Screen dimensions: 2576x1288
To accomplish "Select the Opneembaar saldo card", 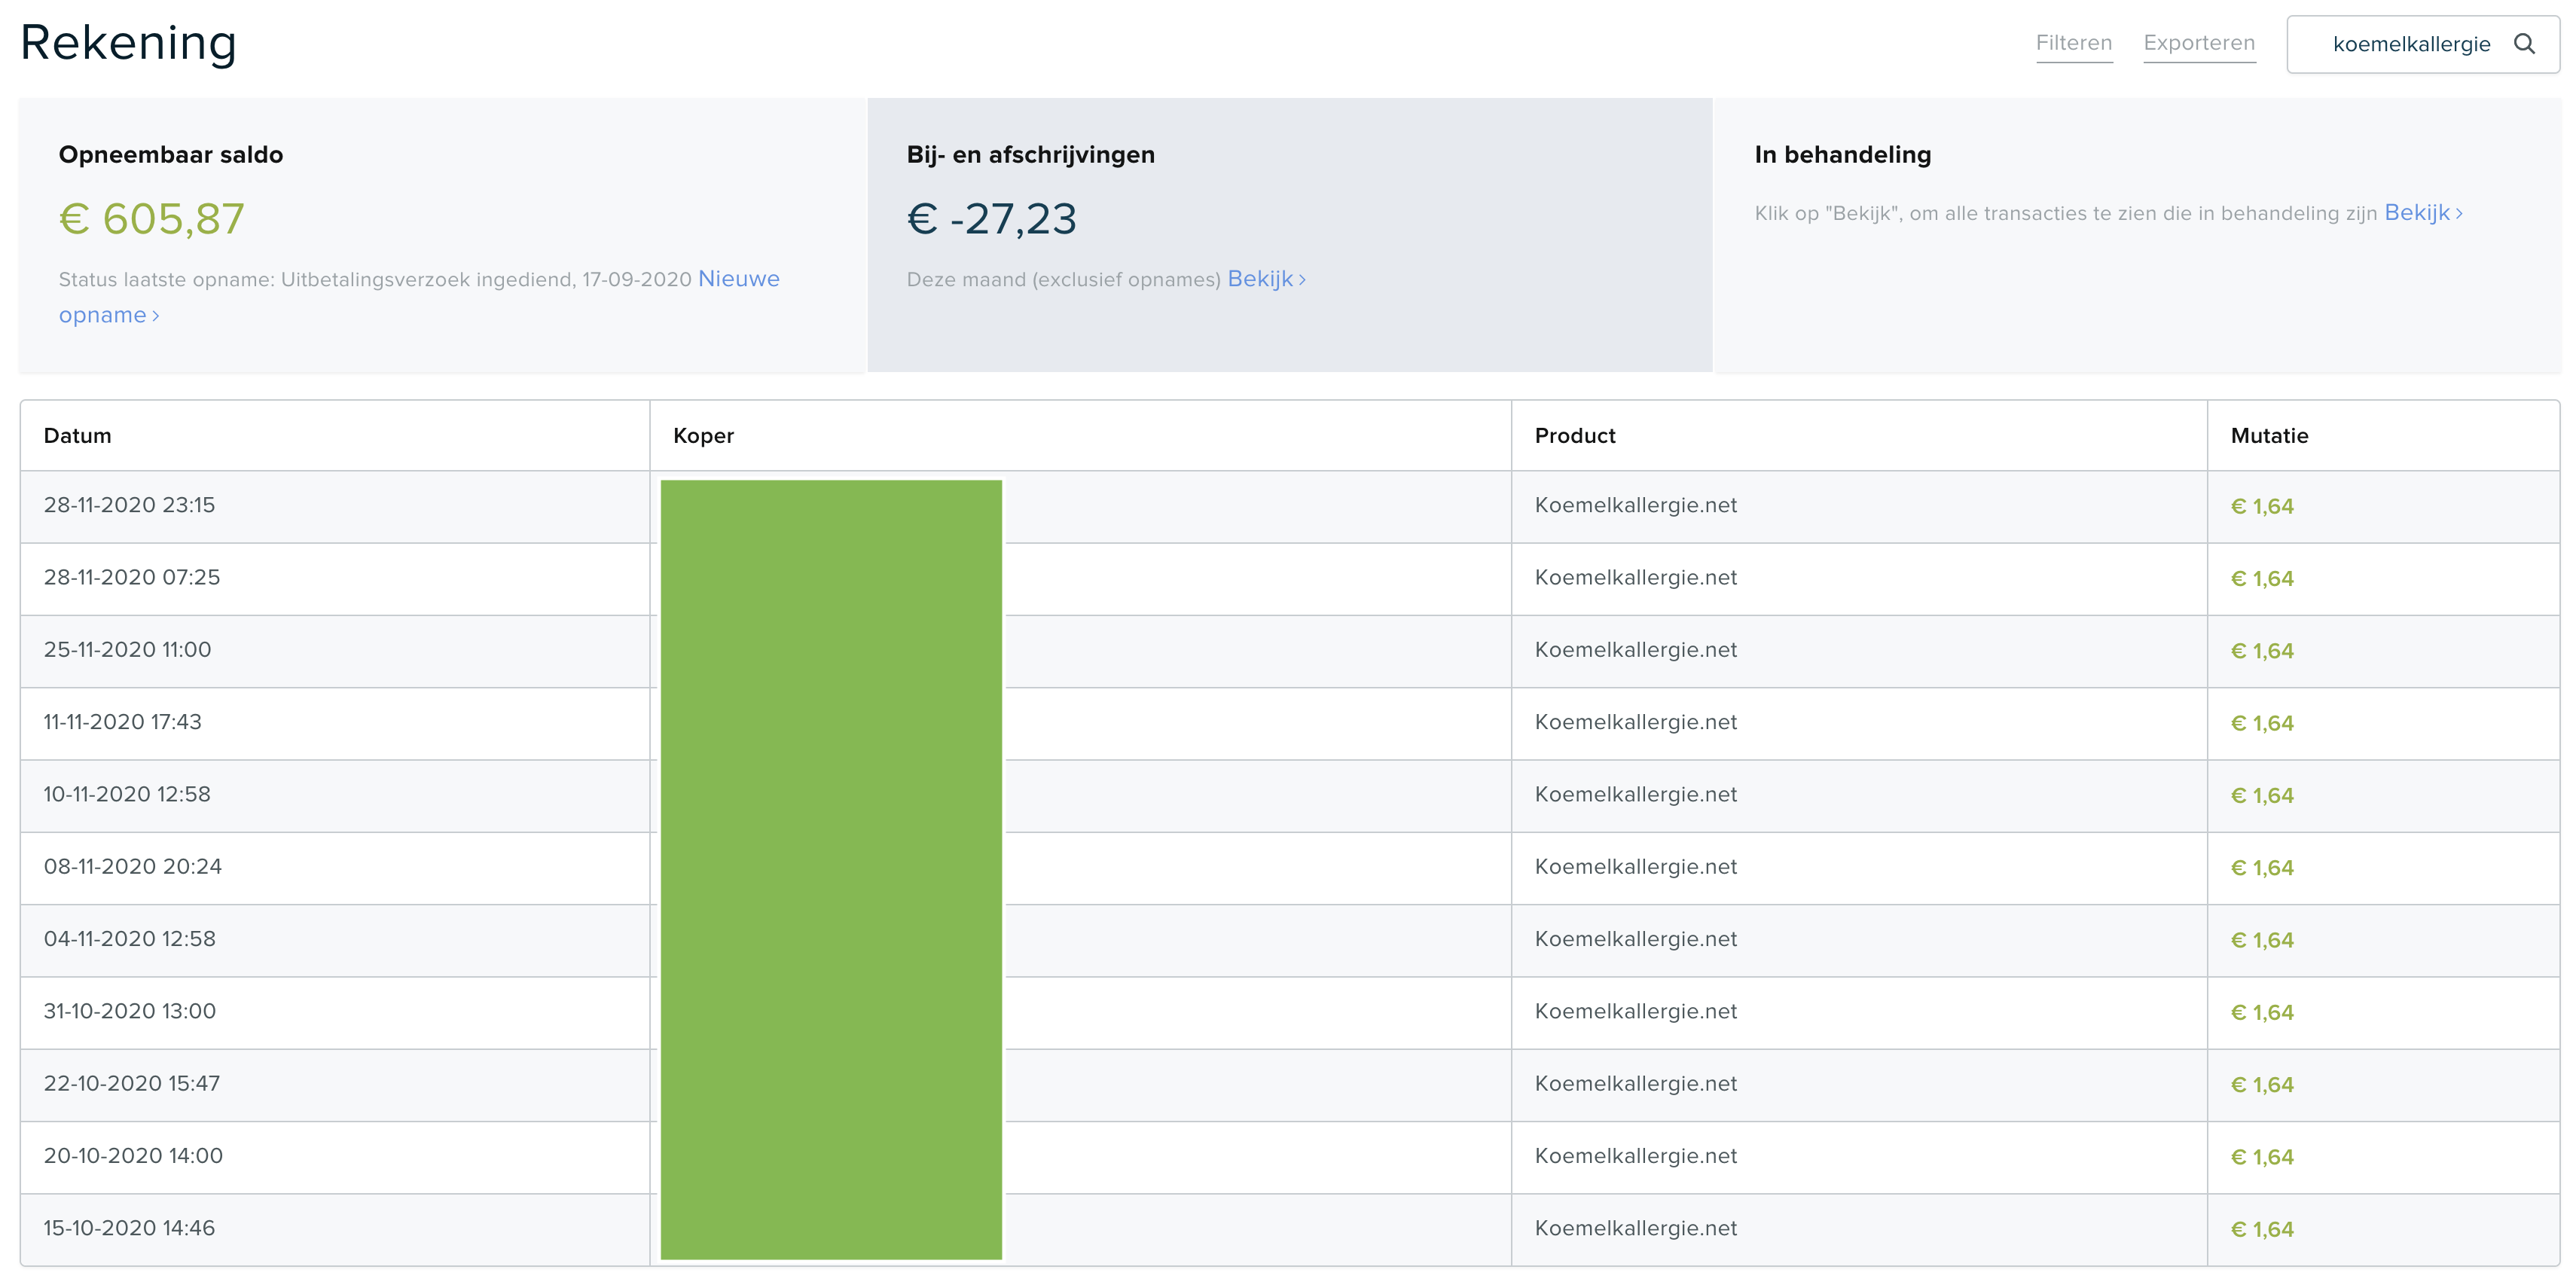I will point(442,236).
